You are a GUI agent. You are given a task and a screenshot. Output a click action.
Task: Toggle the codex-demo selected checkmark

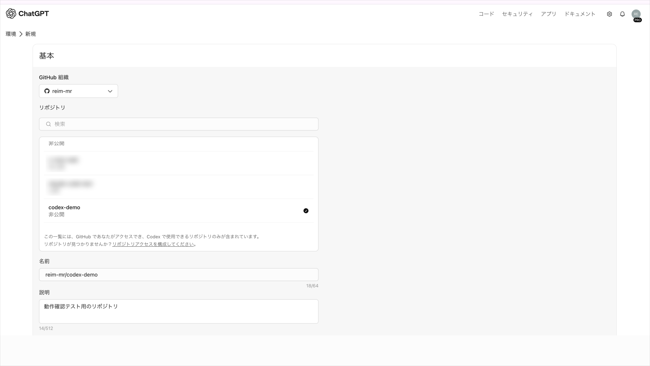(x=306, y=211)
